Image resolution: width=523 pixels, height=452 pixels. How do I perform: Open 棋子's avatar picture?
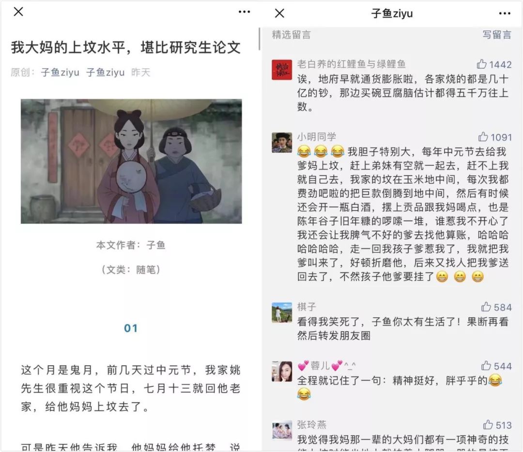pyautogui.click(x=282, y=313)
